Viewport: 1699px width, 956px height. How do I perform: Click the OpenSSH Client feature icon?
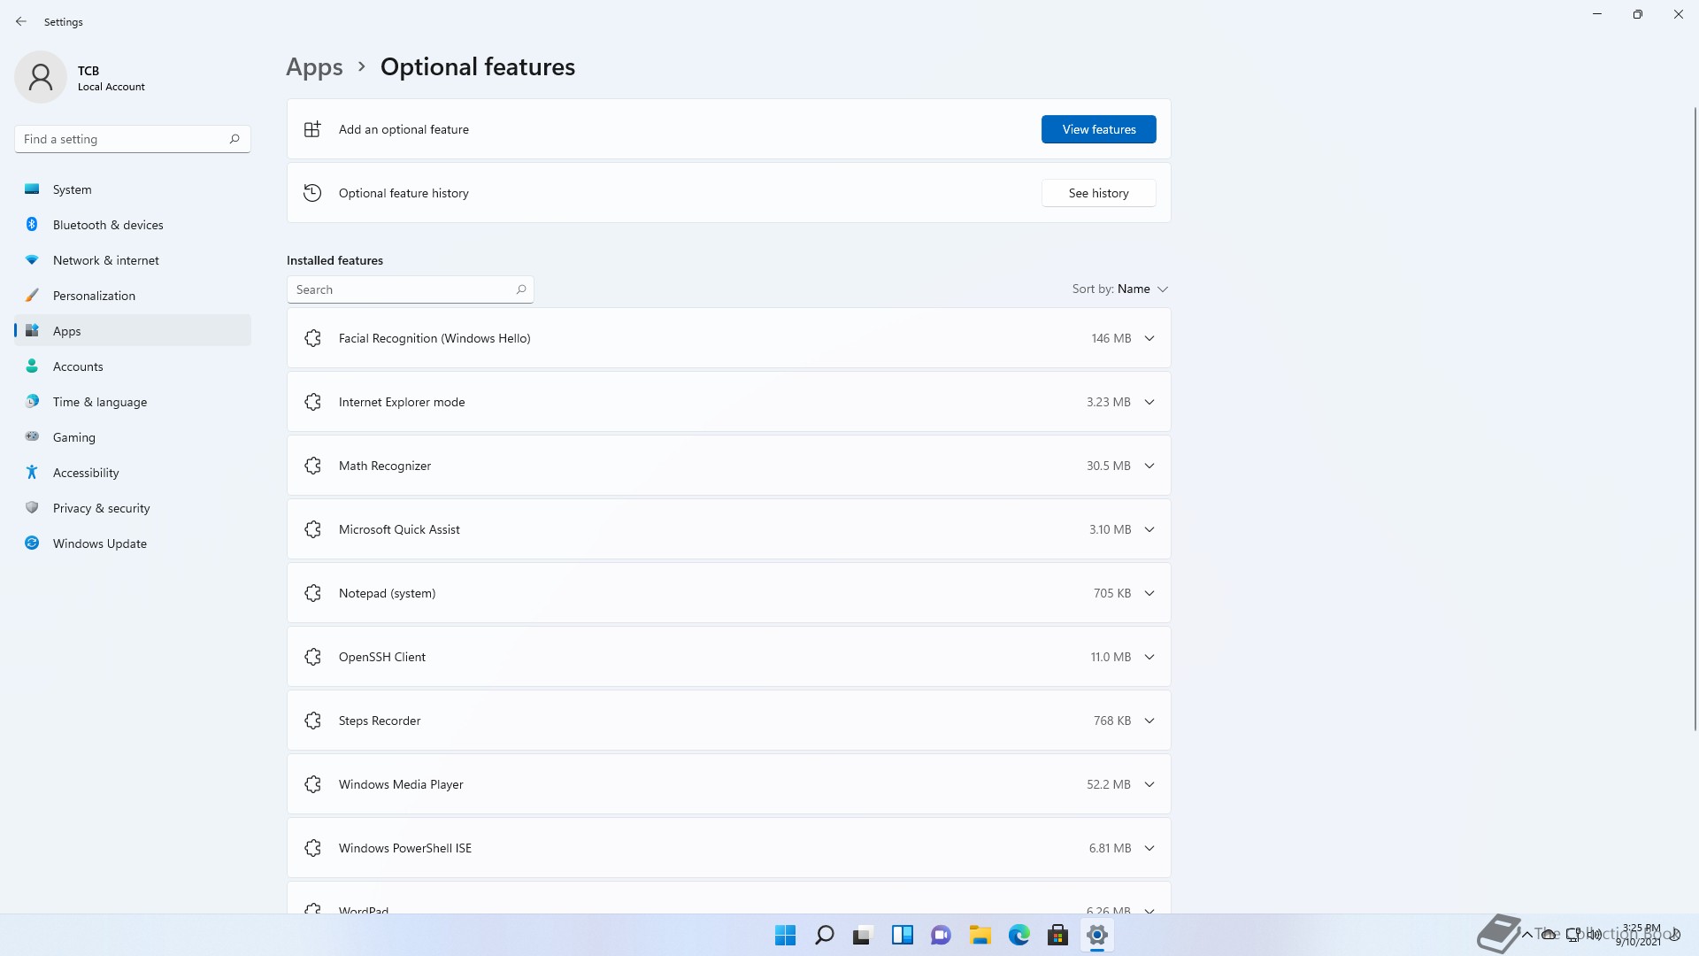[312, 657]
